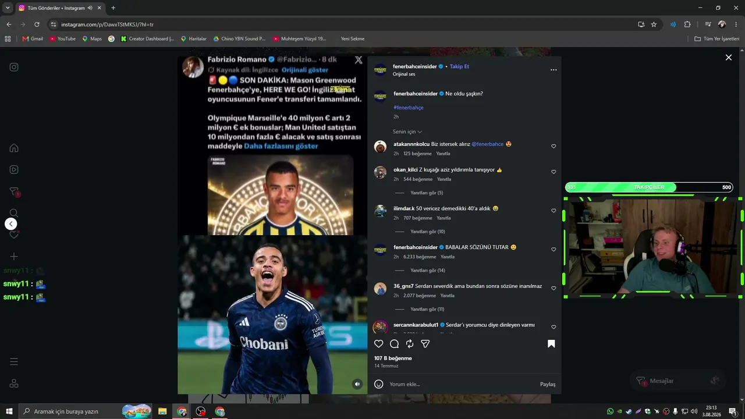Like the 'BABALAR SÖZÜNÜ TUTAR' comment

click(554, 249)
